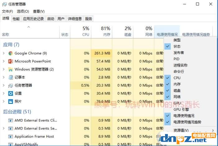218x146 pixels.
Task: Switch to the 详细信息 tab
Action: 75,19
